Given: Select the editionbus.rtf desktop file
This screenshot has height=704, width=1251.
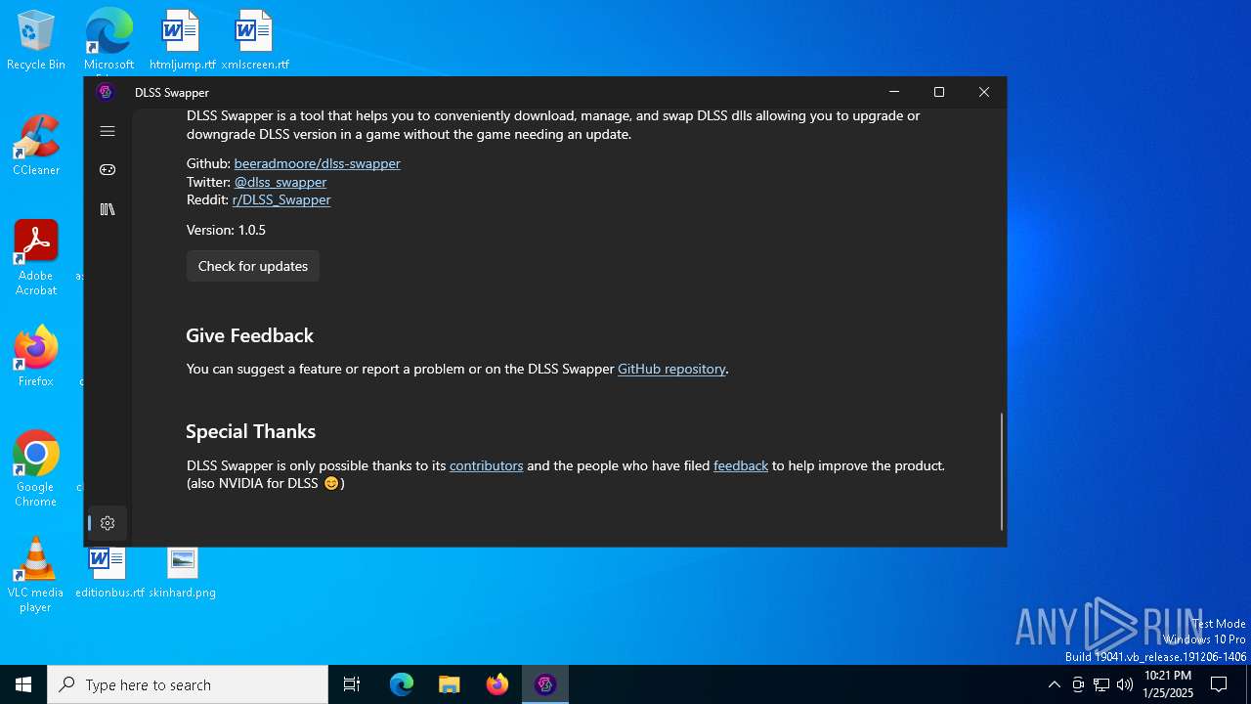Looking at the screenshot, I should [108, 573].
